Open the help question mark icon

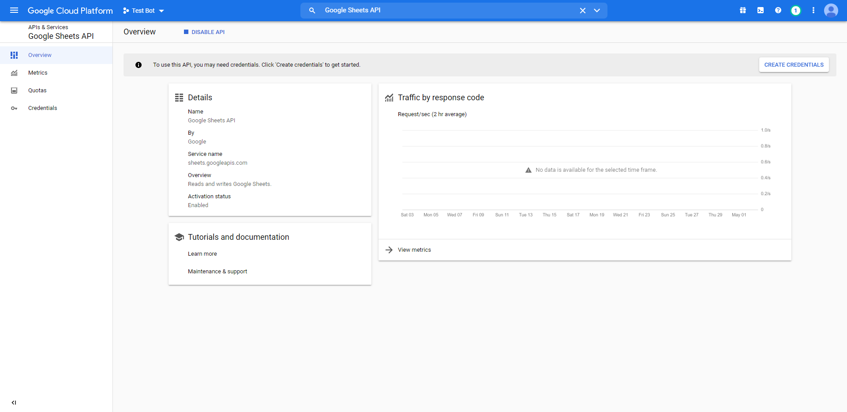tap(778, 10)
